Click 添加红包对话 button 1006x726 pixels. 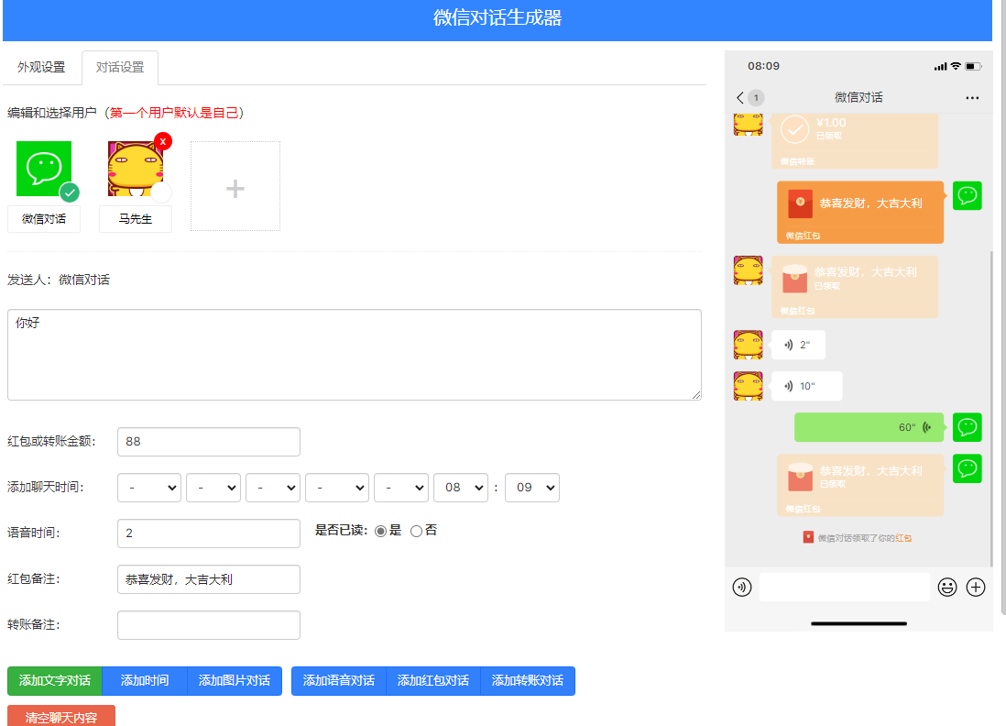[x=433, y=681]
